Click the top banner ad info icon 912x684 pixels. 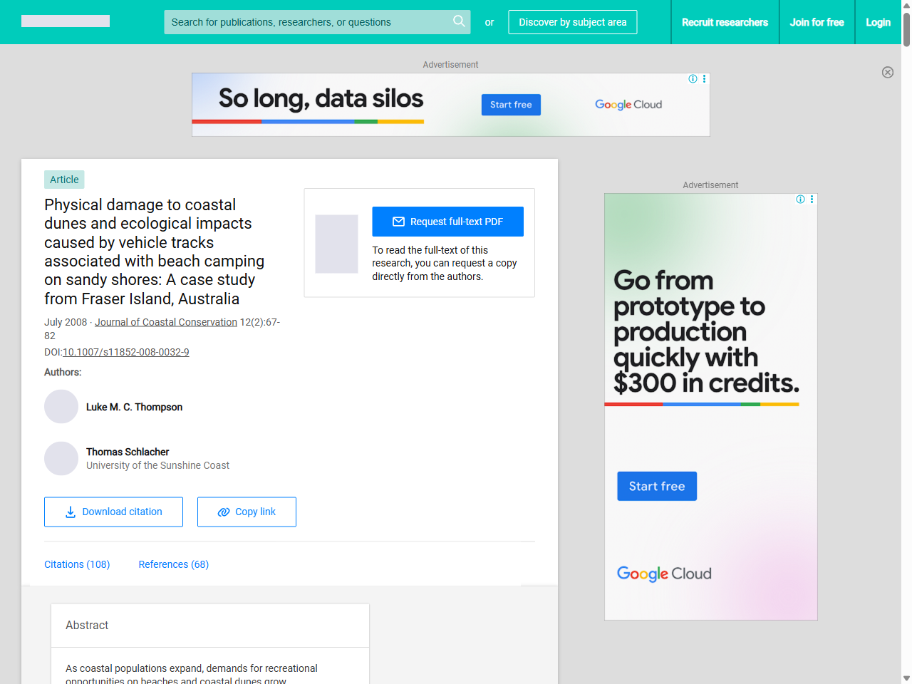(x=693, y=79)
